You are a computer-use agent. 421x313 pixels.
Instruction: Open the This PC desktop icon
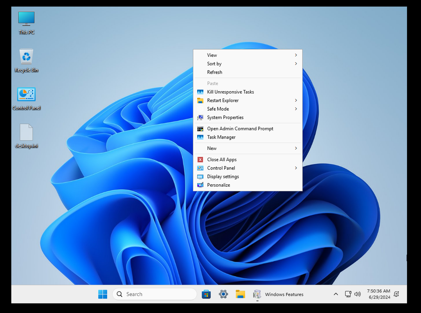26,23
